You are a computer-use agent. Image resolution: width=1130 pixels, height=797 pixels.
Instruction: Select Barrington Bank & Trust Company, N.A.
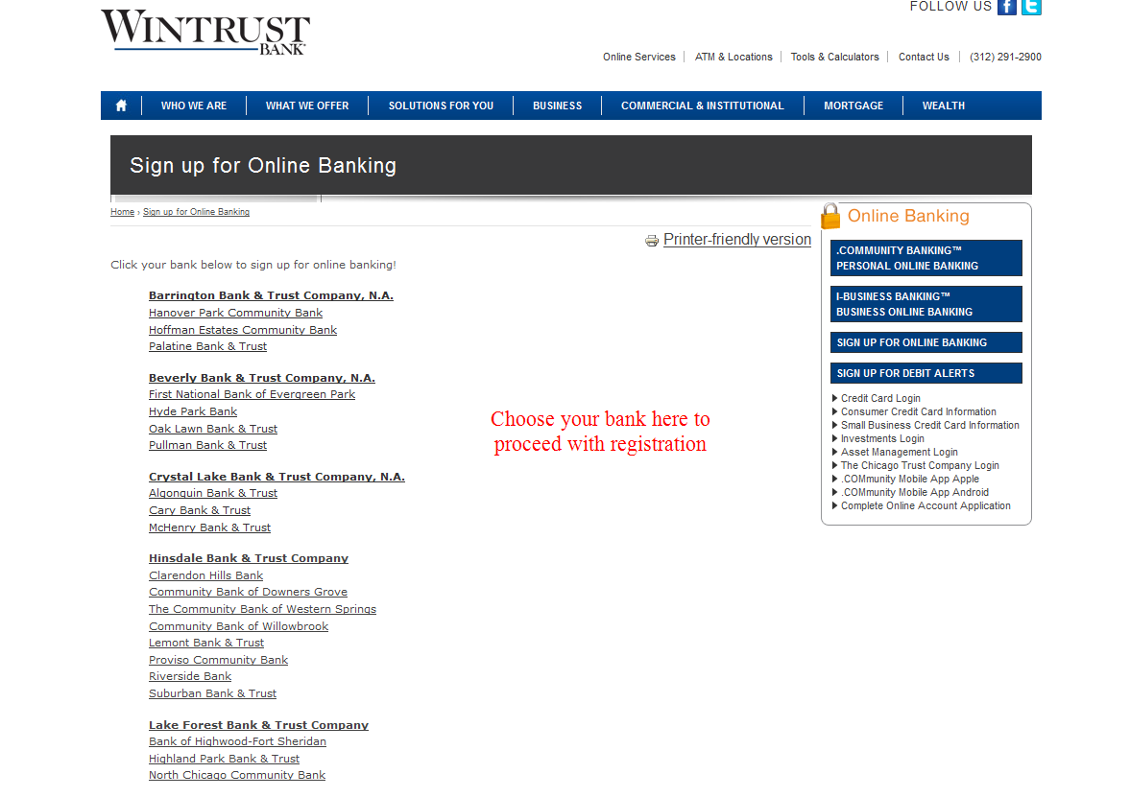tap(271, 296)
